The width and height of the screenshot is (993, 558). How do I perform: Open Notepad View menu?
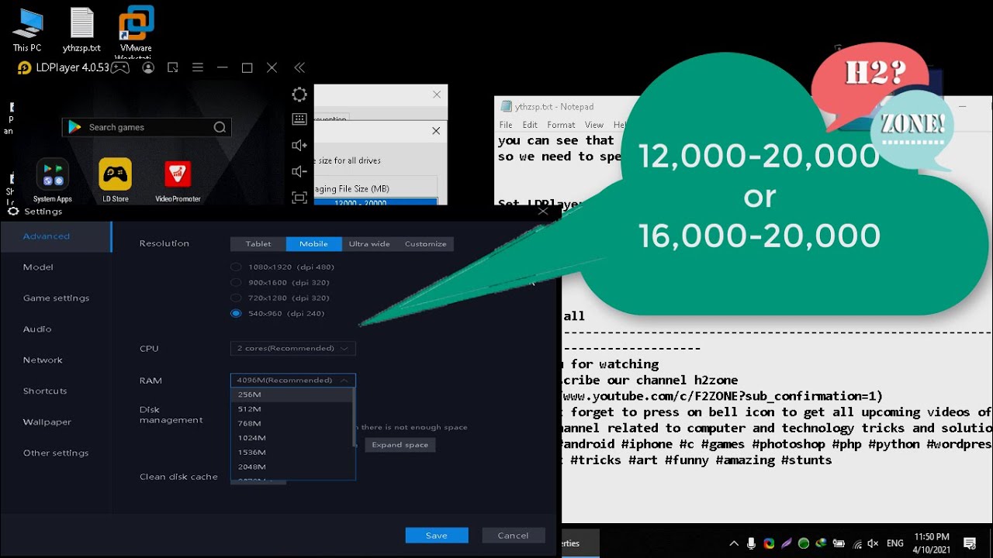pyautogui.click(x=594, y=125)
